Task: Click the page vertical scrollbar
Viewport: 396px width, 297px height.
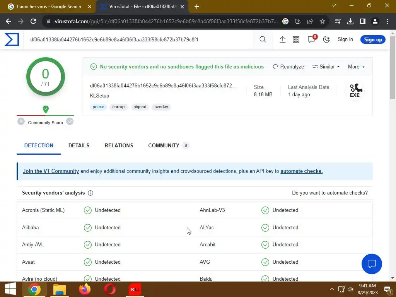Action: [x=393, y=68]
